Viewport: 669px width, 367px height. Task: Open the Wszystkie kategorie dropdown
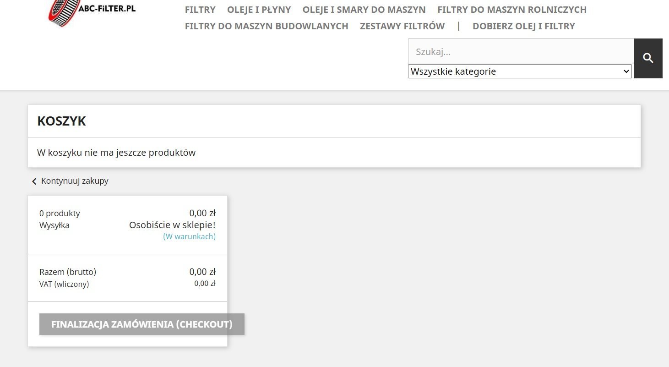tap(520, 71)
